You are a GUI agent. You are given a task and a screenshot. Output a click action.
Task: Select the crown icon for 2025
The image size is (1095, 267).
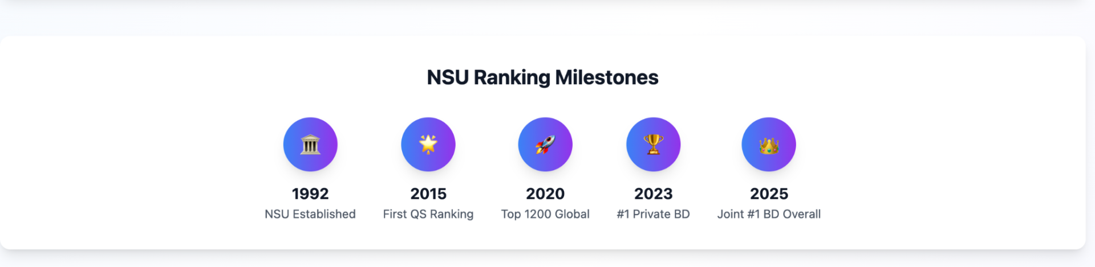coord(769,146)
